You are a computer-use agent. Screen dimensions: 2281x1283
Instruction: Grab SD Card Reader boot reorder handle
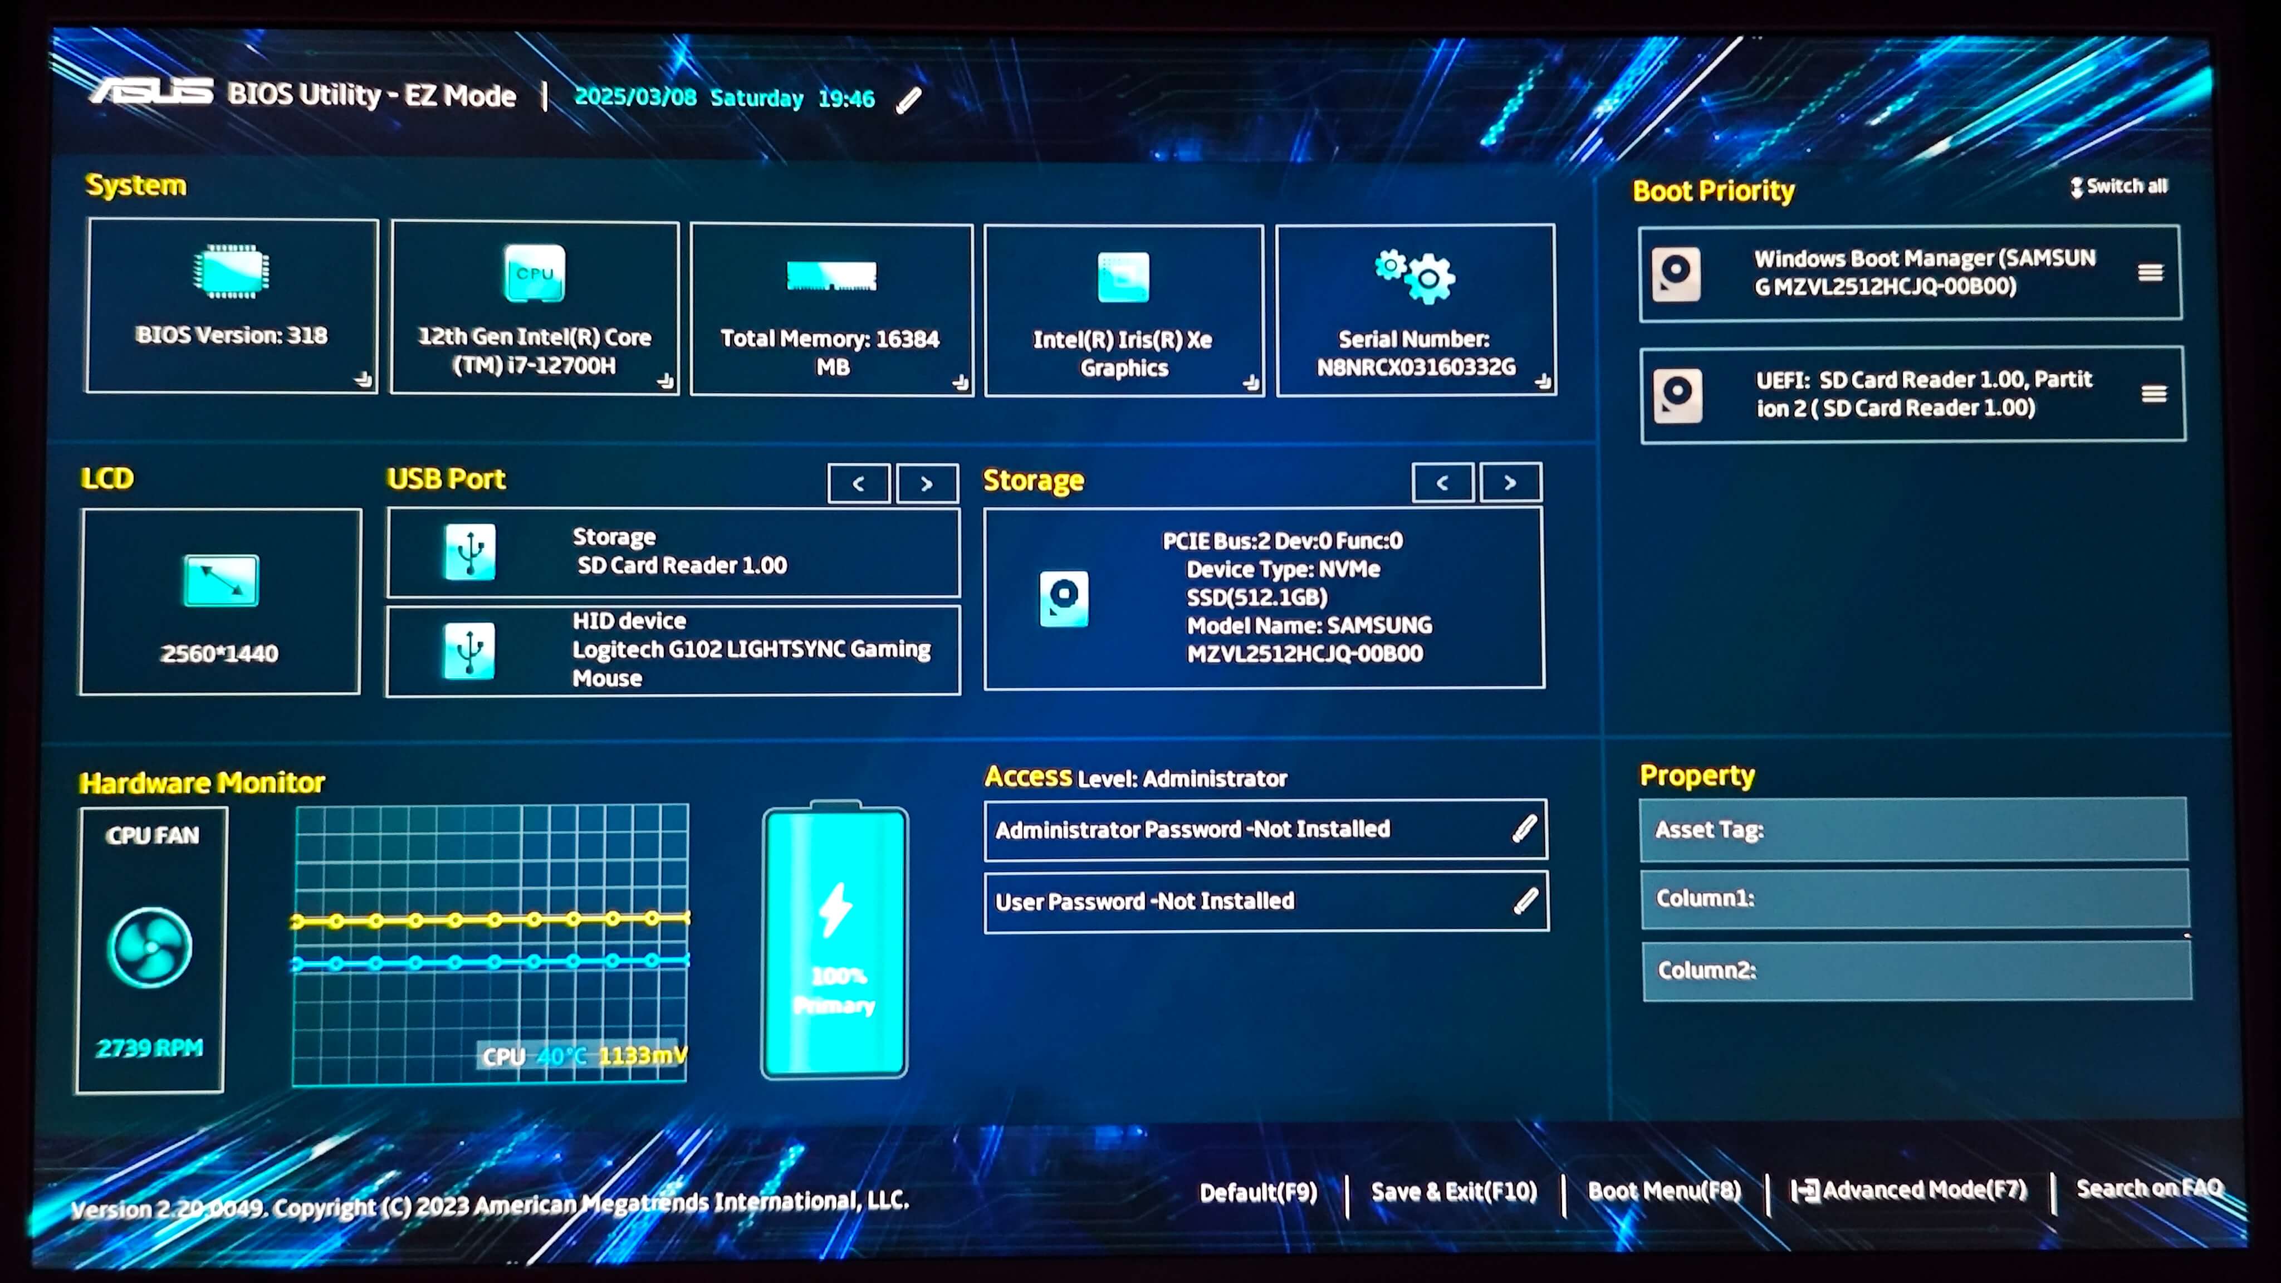click(2153, 394)
